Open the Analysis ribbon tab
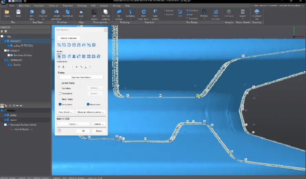Screen dimensions: 306x179 104,6
